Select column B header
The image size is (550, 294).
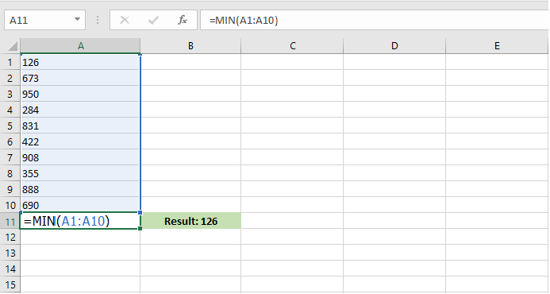point(190,46)
